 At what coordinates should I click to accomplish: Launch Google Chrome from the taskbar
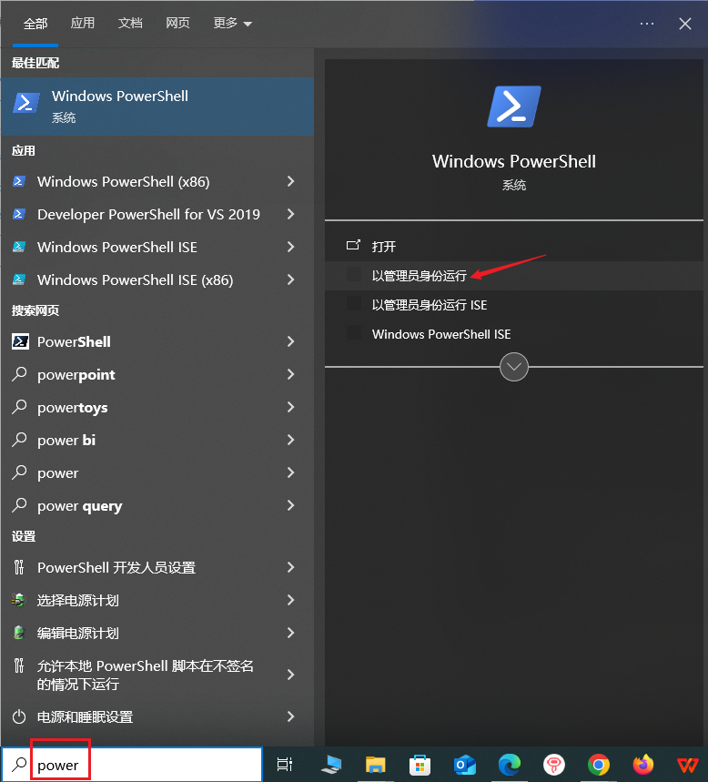(598, 765)
